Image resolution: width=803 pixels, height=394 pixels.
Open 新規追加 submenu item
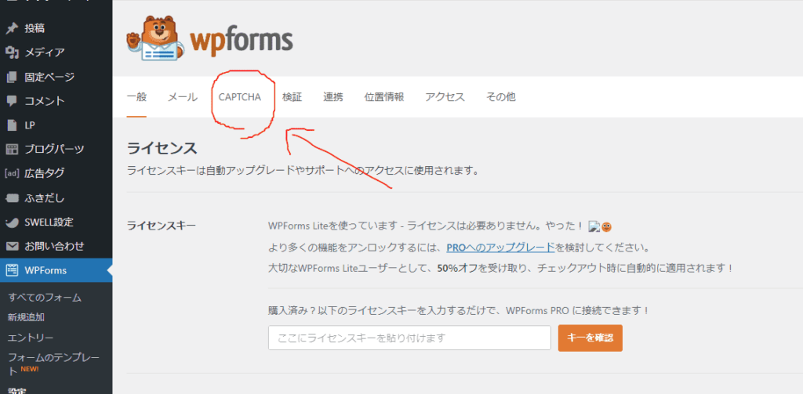[x=26, y=317]
